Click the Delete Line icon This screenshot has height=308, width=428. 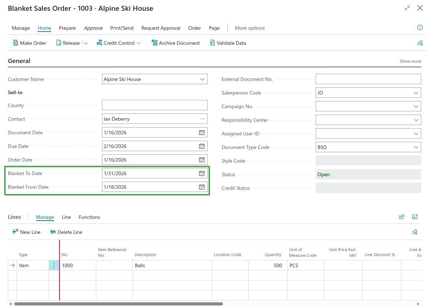53,232
